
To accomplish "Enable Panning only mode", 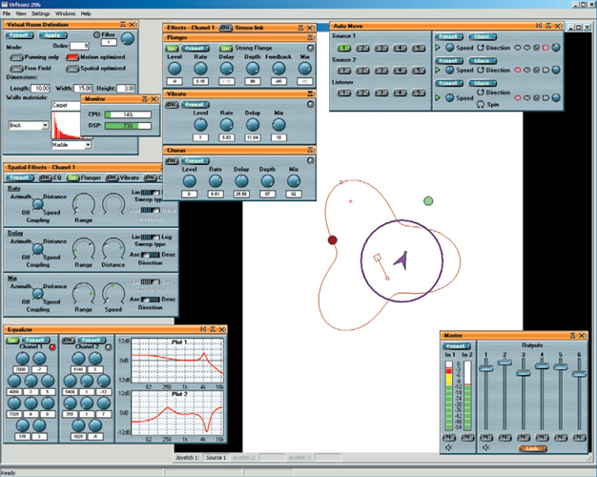I will coord(16,57).
